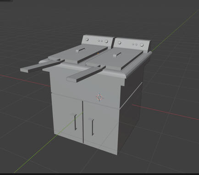Click the left basket's long handle
The image size is (199, 175).
pyautogui.click(x=42, y=66)
